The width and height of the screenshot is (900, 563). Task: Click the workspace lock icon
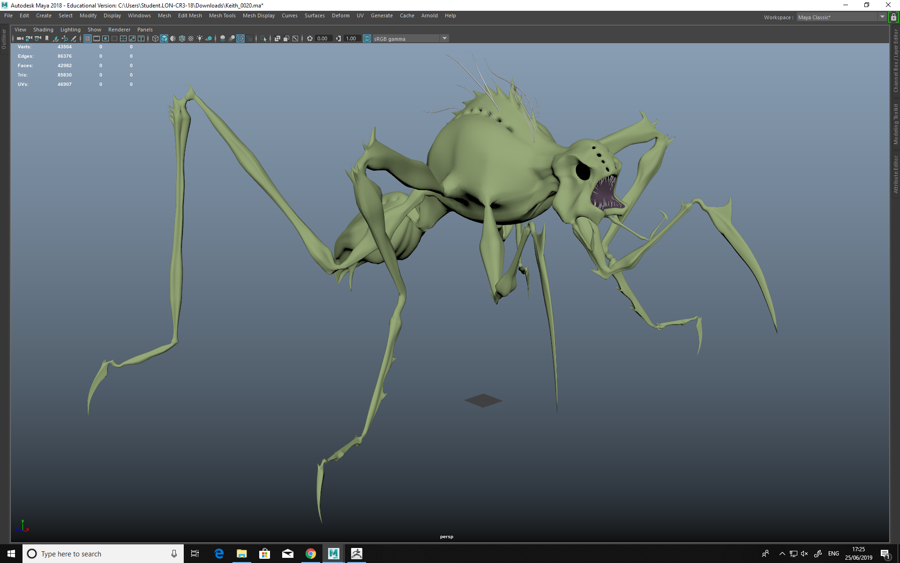tap(893, 17)
